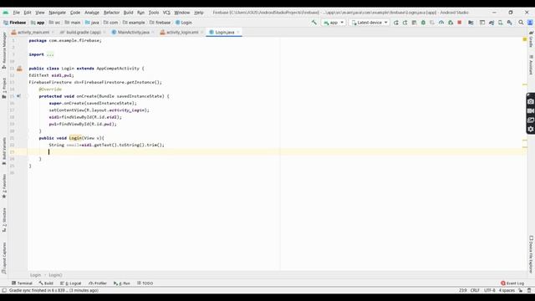This screenshot has height=301, width=535.
Task: Toggle the Favorites sidebar panel
Action: pyautogui.click(x=4, y=186)
